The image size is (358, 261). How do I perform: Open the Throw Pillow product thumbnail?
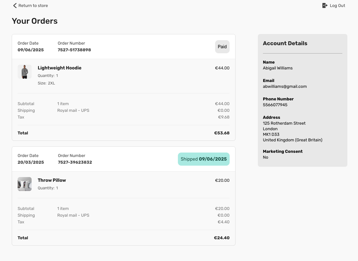(25, 184)
